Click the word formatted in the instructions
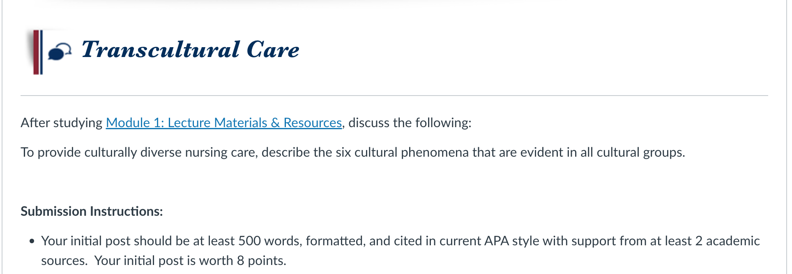This screenshot has width=792, height=274. pos(336,241)
